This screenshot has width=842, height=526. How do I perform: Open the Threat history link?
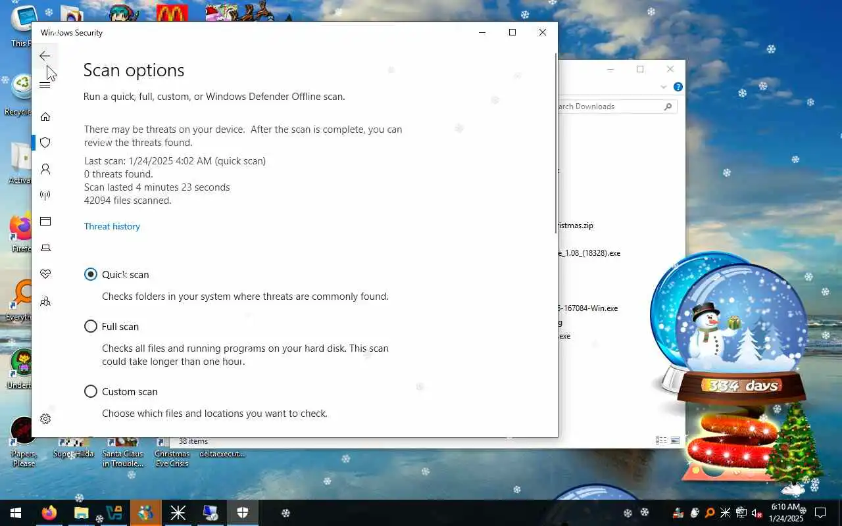112,226
